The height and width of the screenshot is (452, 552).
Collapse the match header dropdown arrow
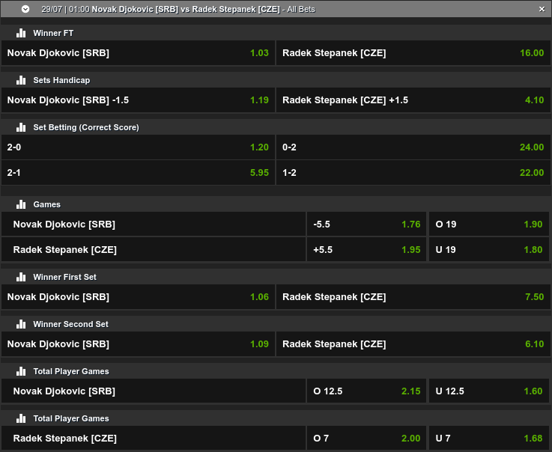[x=25, y=9]
